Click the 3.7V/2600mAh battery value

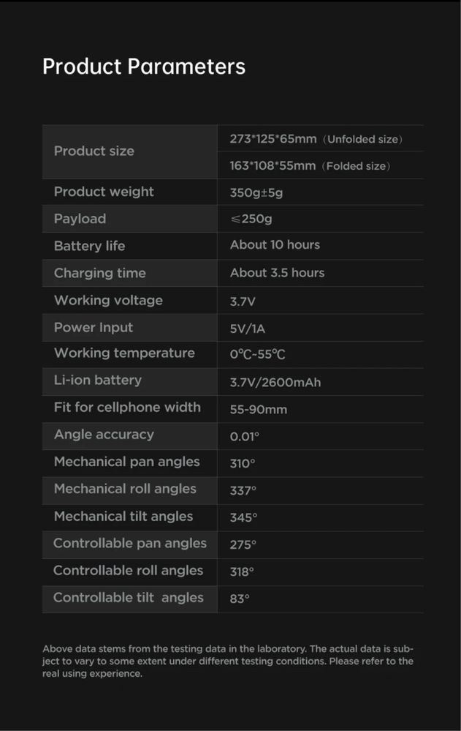275,382
